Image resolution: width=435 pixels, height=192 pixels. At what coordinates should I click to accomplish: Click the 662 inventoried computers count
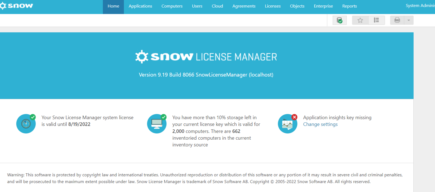[x=236, y=131]
